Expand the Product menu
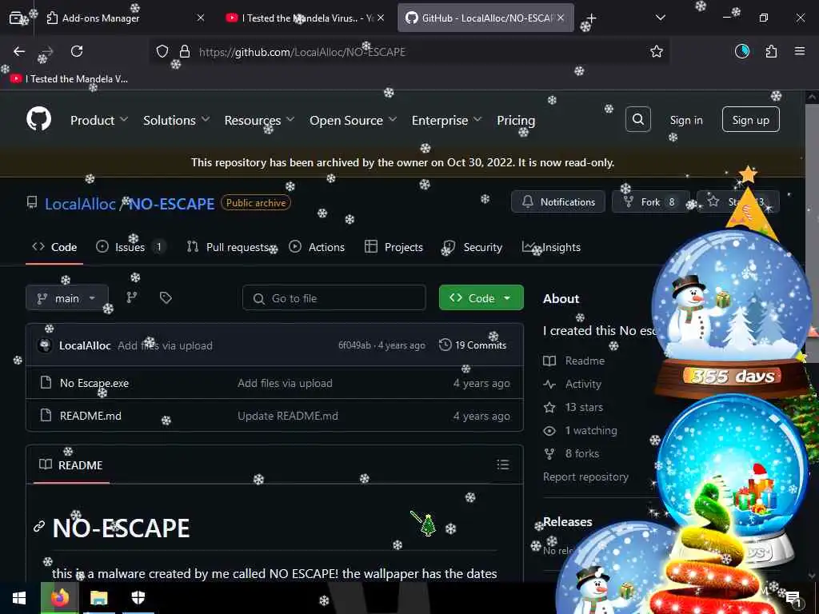 (98, 120)
